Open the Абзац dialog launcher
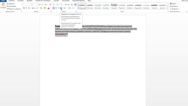 click(76, 11)
